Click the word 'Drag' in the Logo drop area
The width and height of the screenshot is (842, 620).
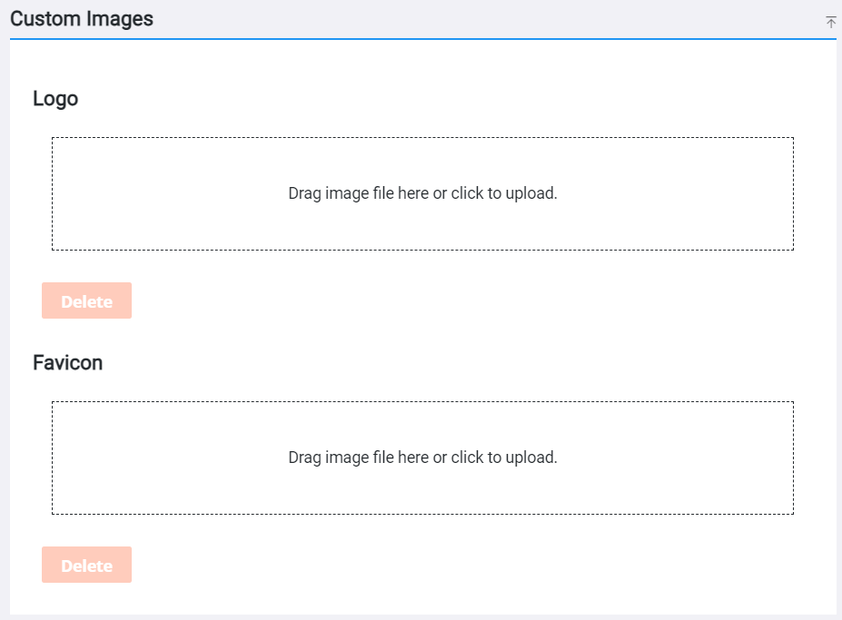click(304, 193)
